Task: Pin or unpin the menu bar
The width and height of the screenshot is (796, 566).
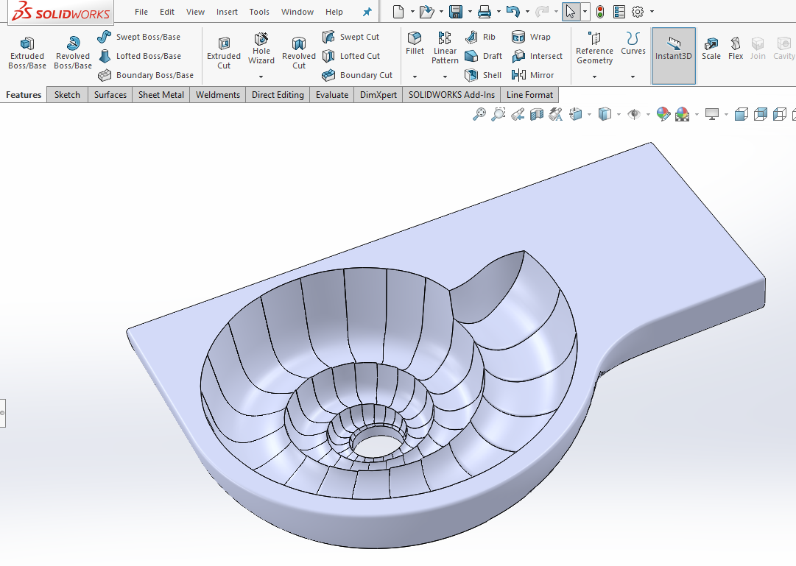Action: pyautogui.click(x=366, y=11)
